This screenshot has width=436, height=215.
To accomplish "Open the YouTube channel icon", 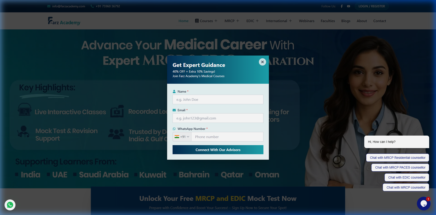I will pos(349,6).
